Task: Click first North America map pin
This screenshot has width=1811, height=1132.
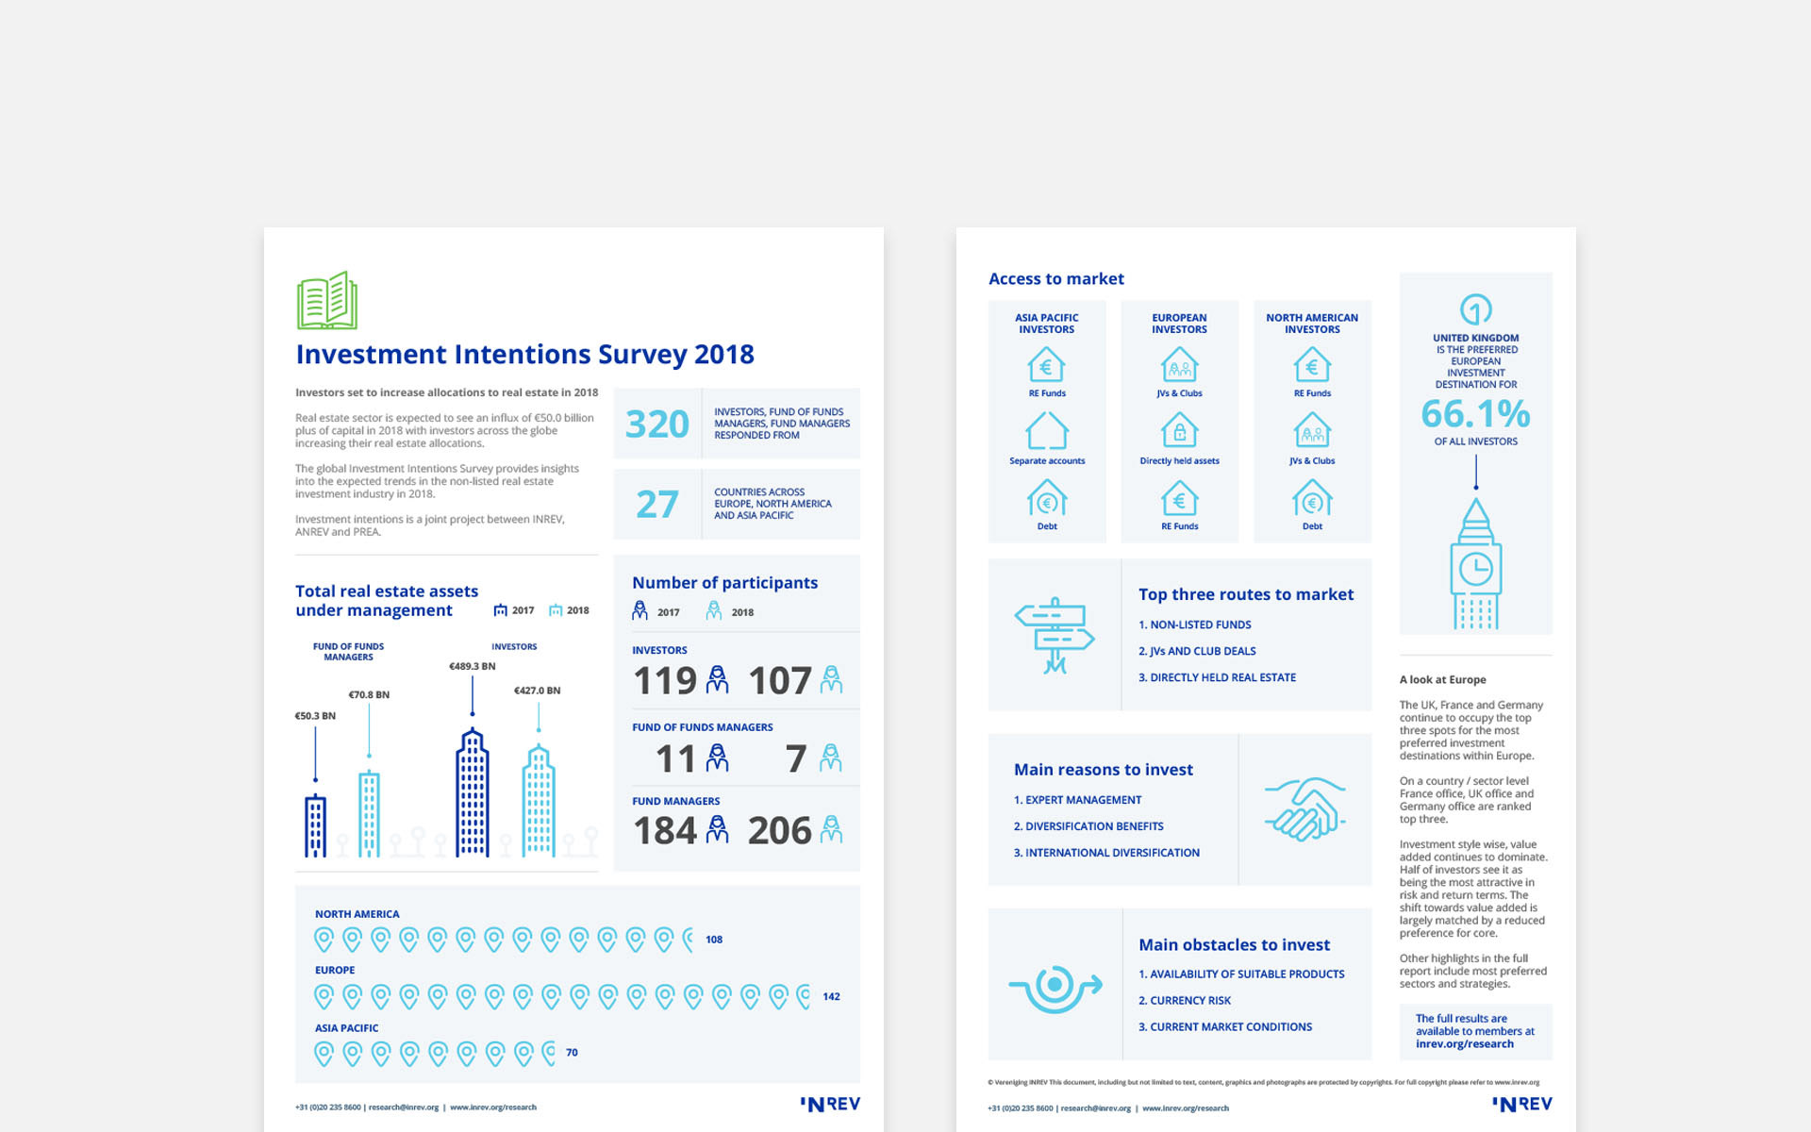Action: [324, 940]
